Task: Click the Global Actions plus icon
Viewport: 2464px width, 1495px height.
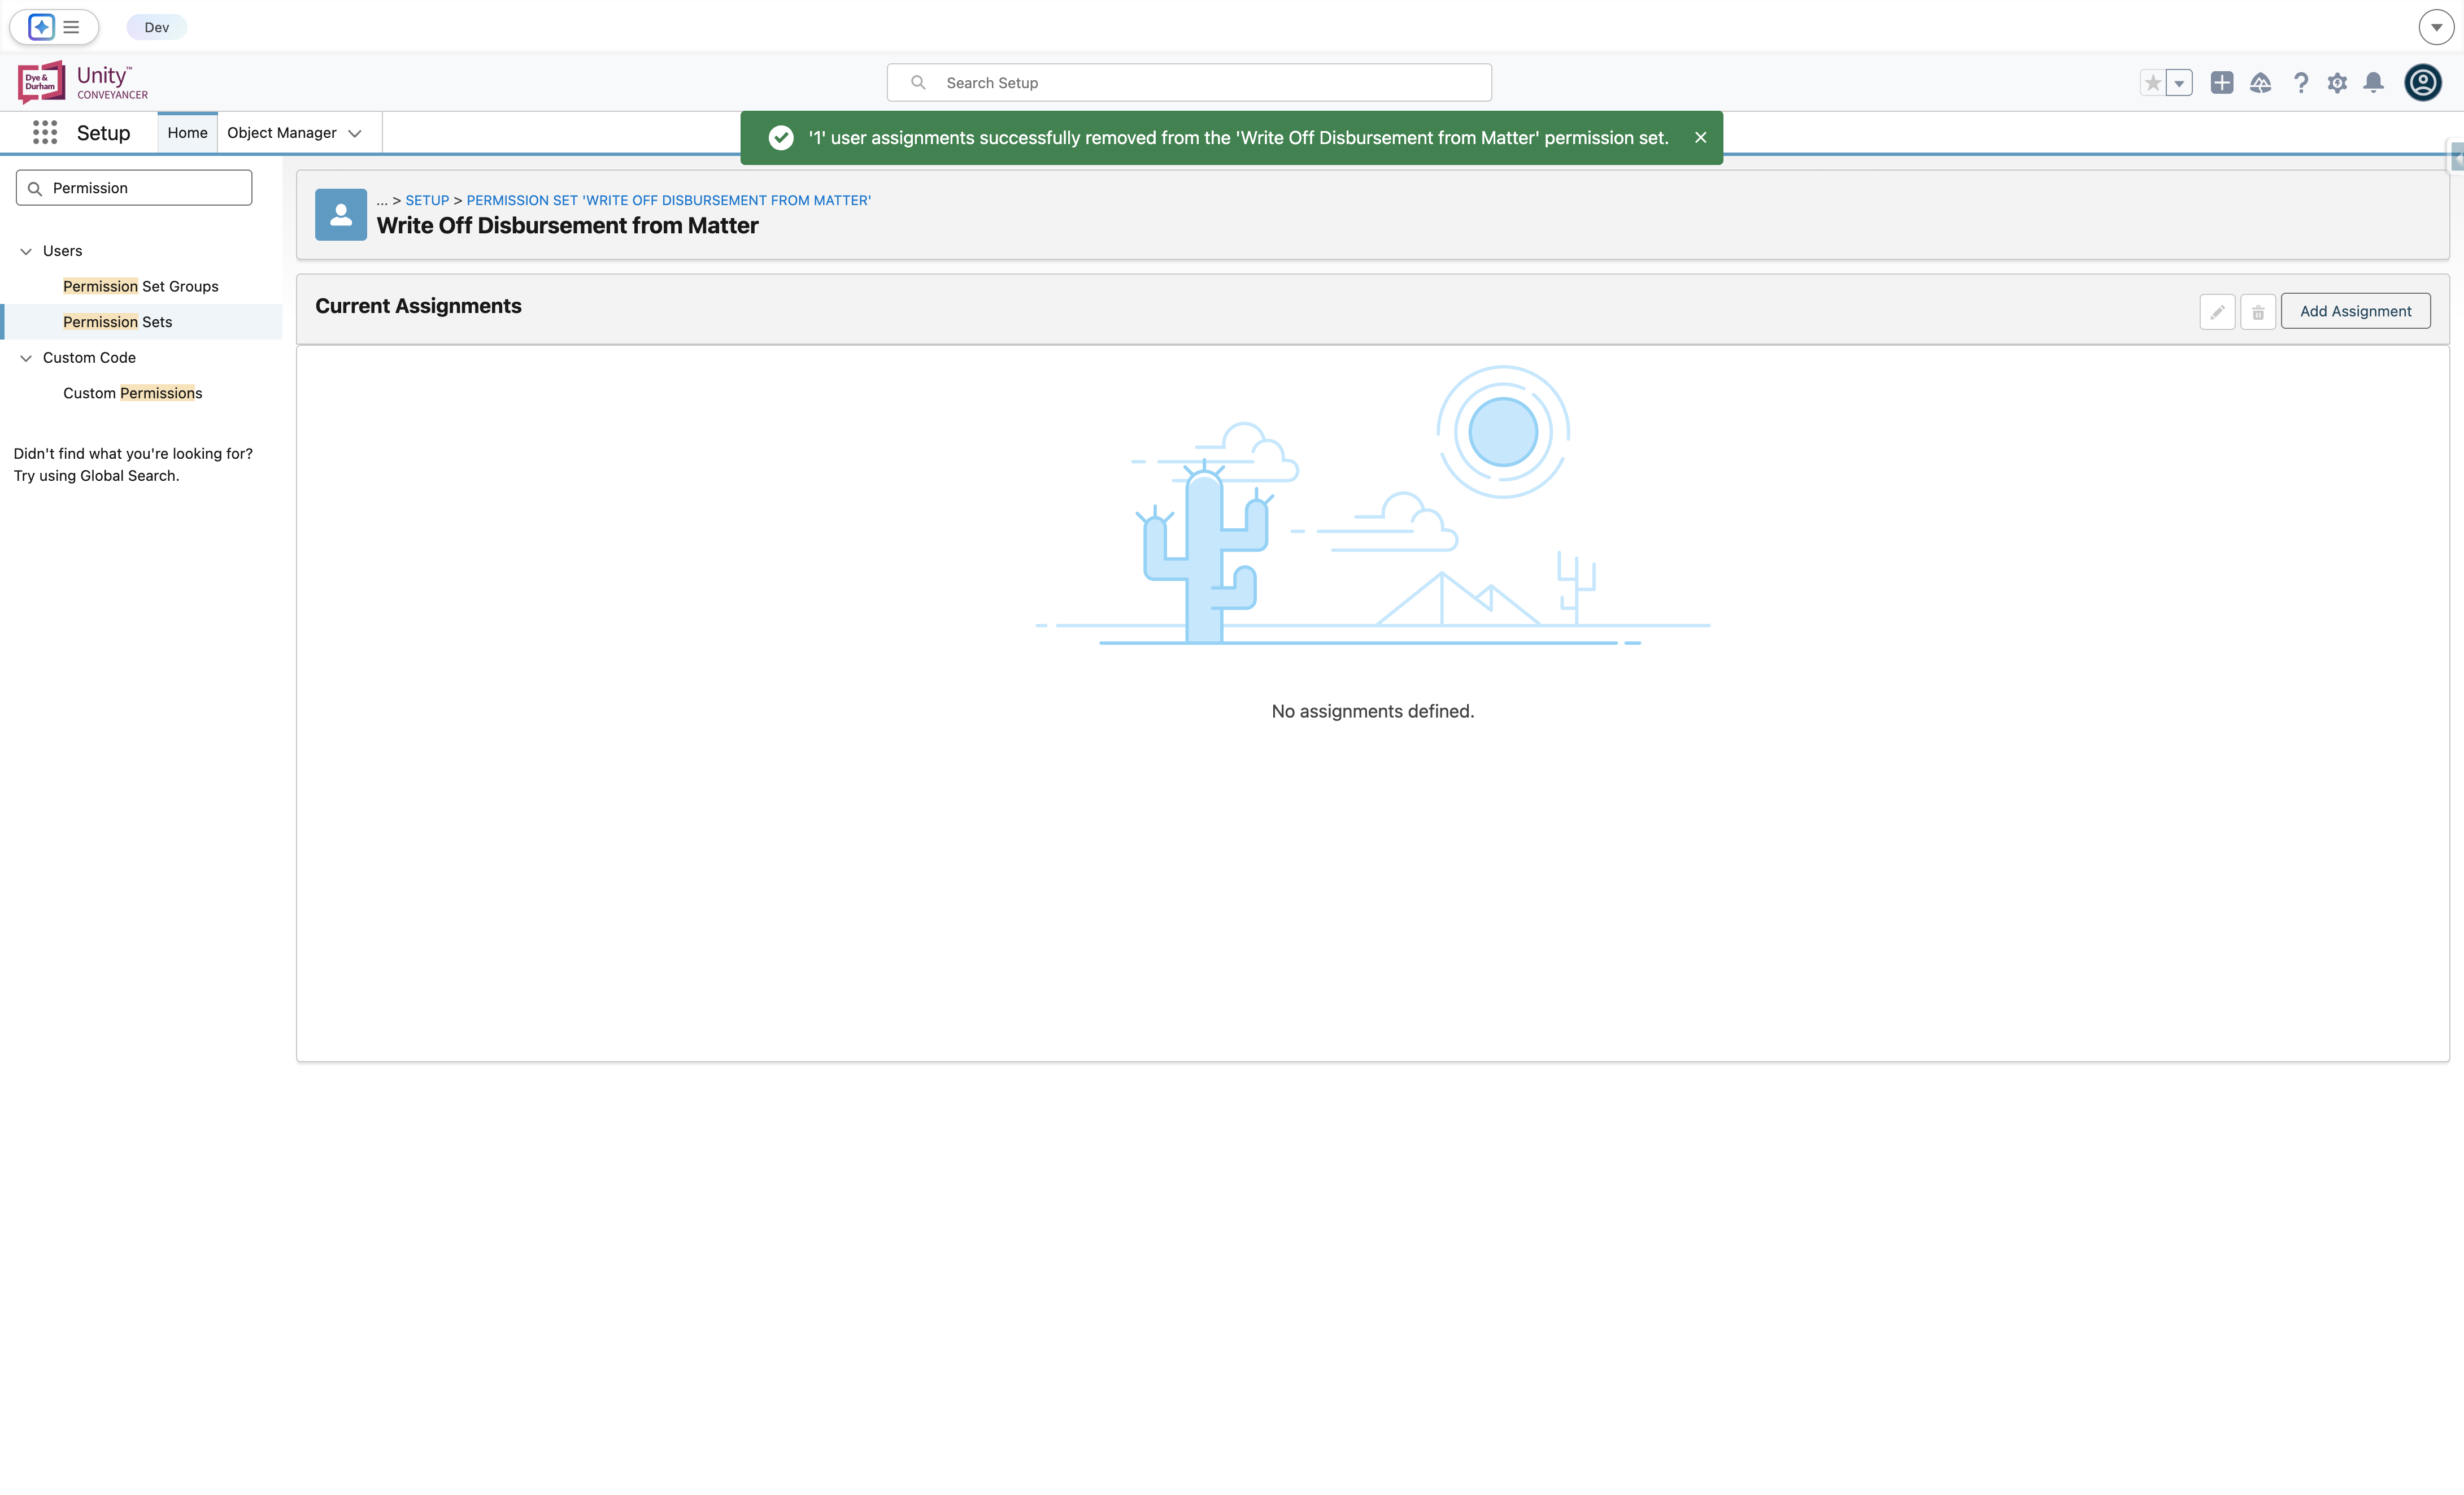Action: pos(2222,83)
